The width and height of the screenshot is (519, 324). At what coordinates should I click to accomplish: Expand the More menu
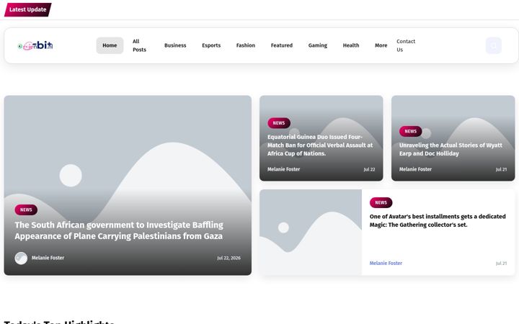coord(381,45)
